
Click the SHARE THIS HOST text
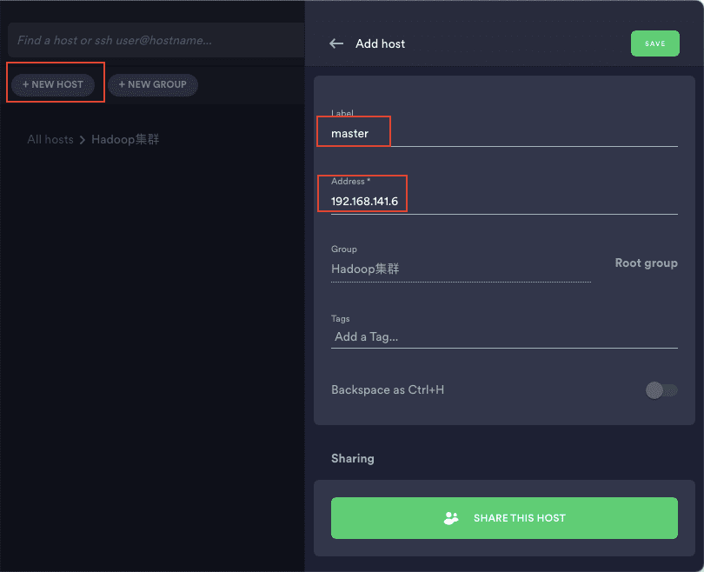point(519,518)
